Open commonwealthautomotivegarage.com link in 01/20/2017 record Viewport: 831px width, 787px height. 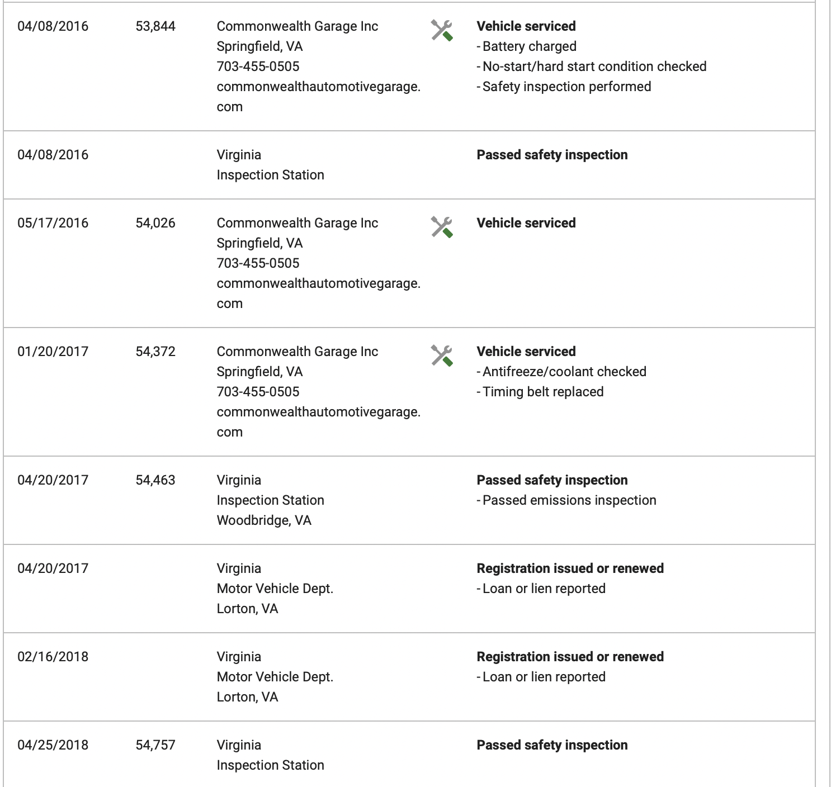point(318,422)
